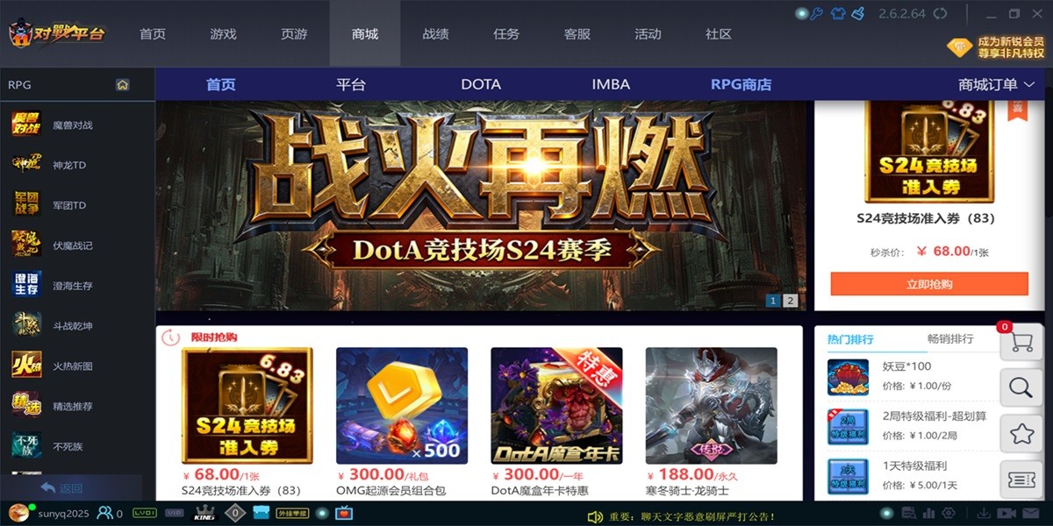1053x526 pixels.
Task: Switch banner to slide 1
Action: [x=773, y=301]
